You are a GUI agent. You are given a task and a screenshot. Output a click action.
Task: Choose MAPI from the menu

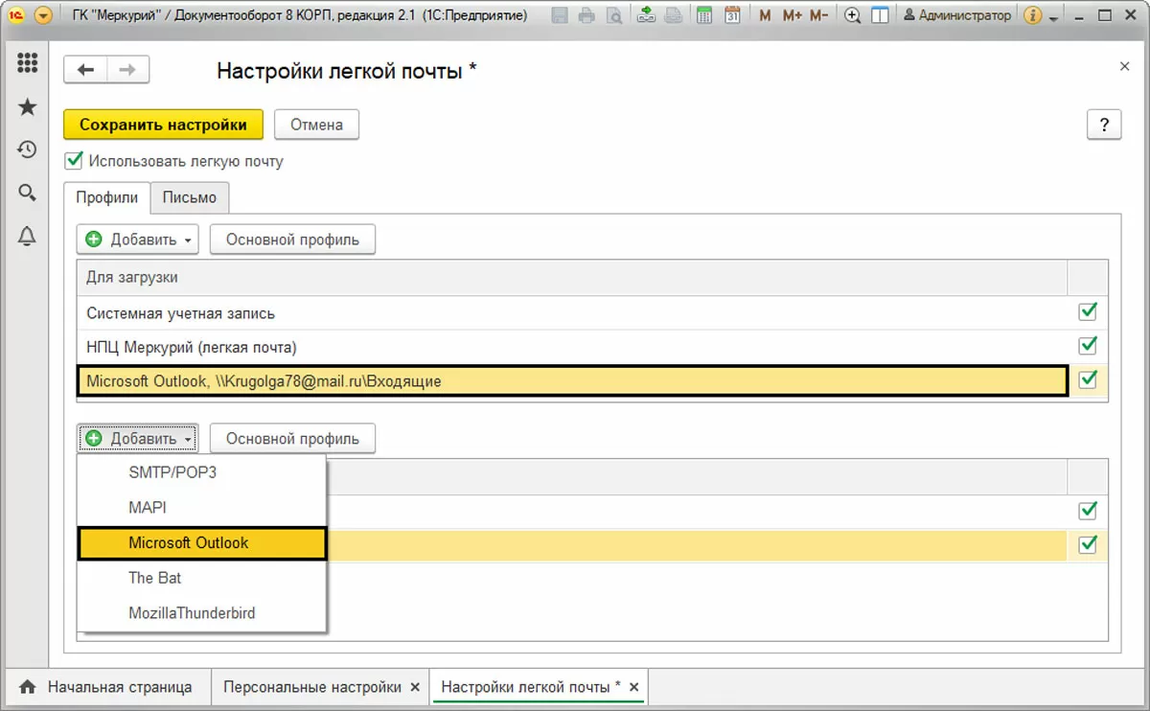pos(201,508)
